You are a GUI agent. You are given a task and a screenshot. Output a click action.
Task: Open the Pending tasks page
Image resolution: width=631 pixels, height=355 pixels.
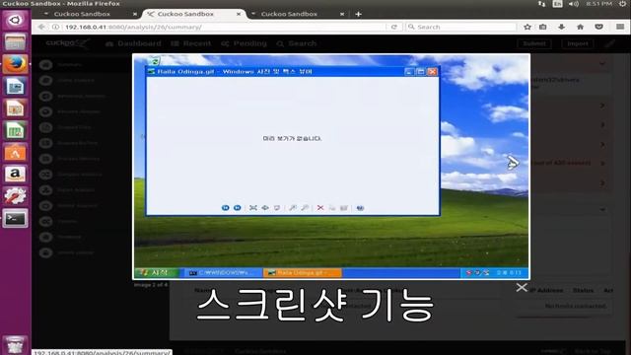tap(245, 43)
